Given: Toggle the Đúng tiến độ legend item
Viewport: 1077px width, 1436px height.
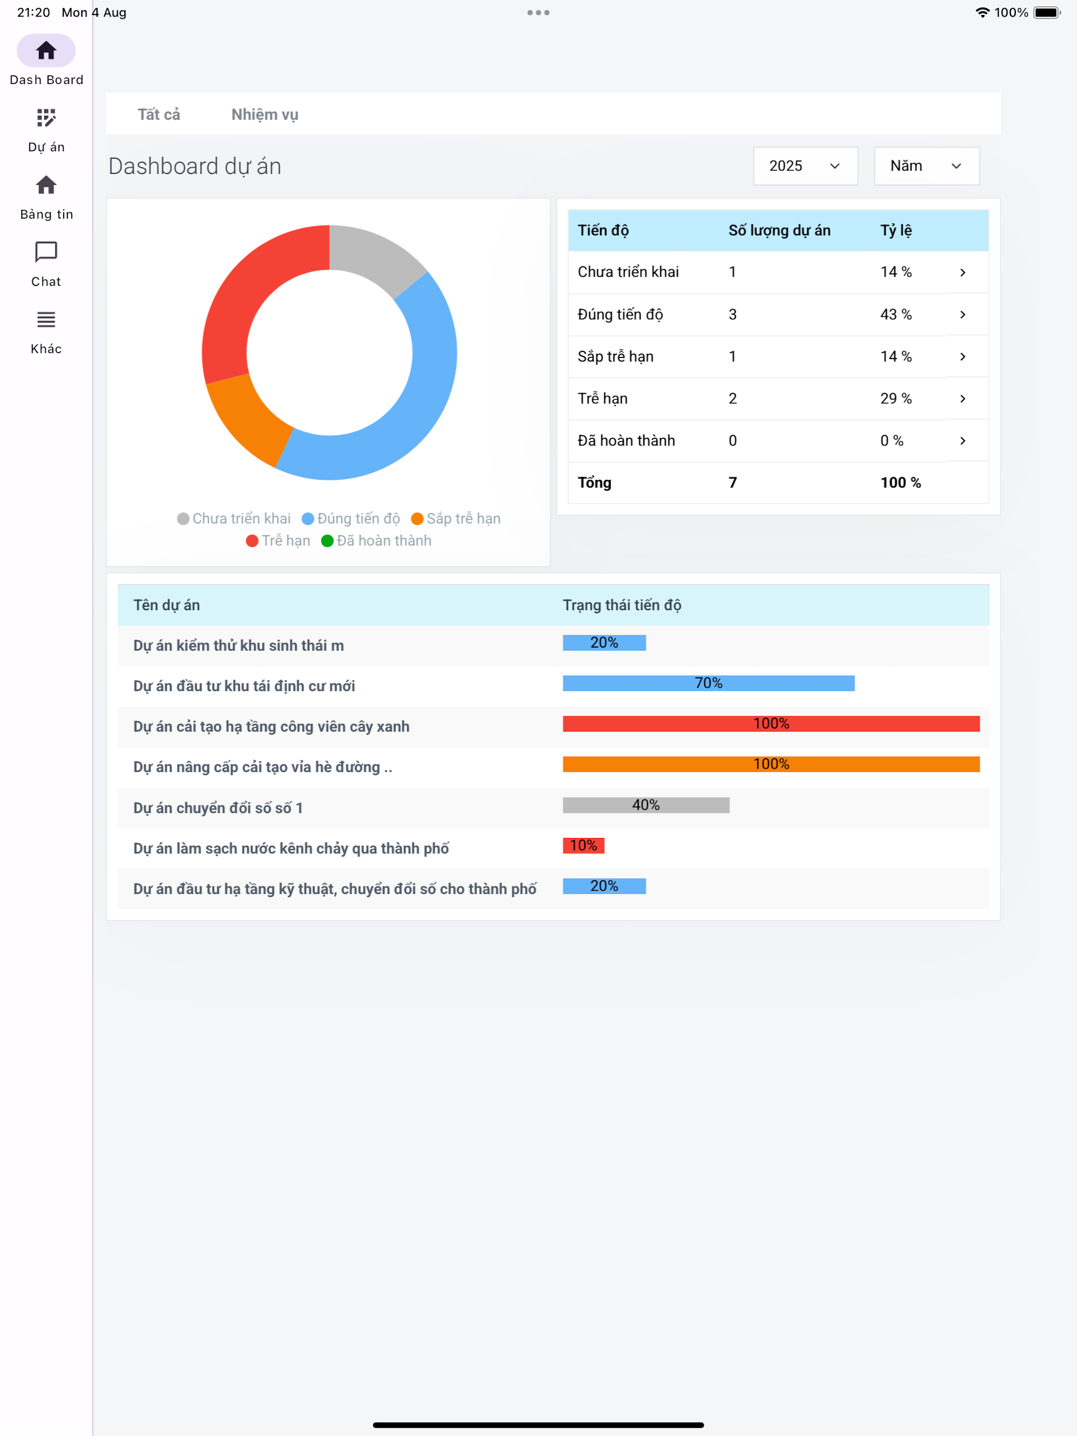Looking at the screenshot, I should point(351,519).
